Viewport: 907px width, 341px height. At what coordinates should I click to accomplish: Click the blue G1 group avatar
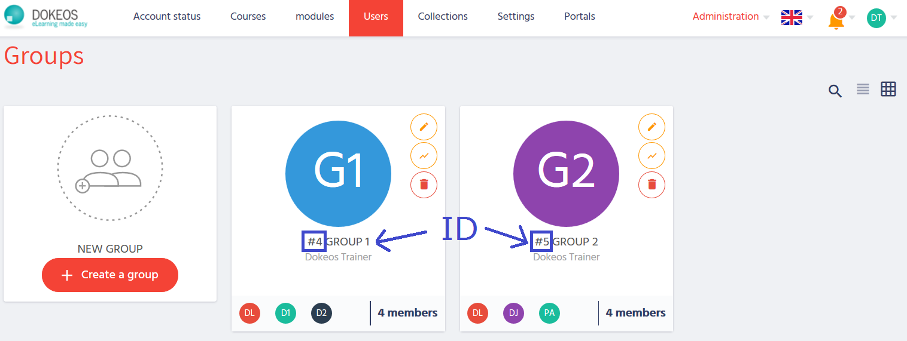click(338, 174)
